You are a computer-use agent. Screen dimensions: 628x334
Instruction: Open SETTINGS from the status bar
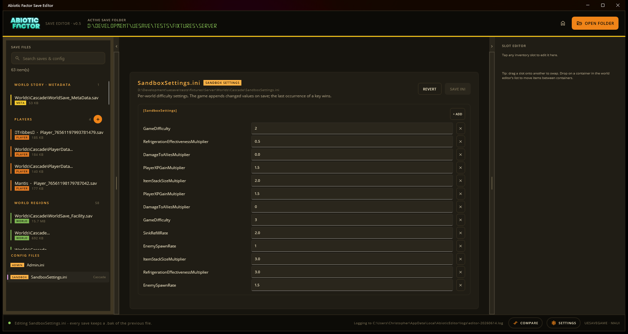click(x=564, y=323)
